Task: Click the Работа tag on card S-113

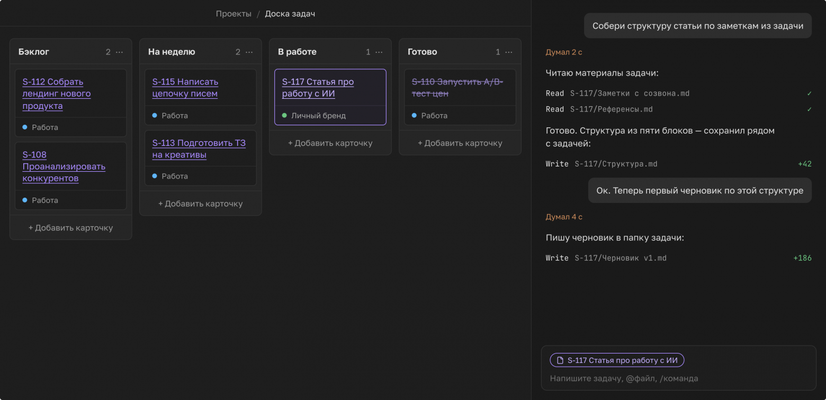Action: click(170, 176)
